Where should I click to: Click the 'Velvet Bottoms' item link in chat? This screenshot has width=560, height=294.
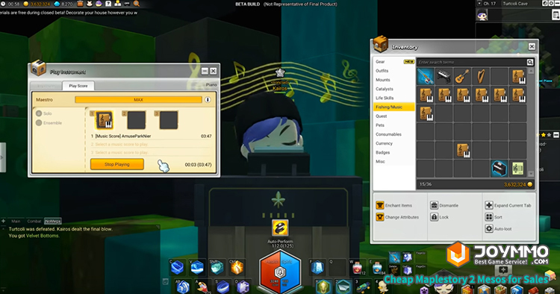(43, 236)
